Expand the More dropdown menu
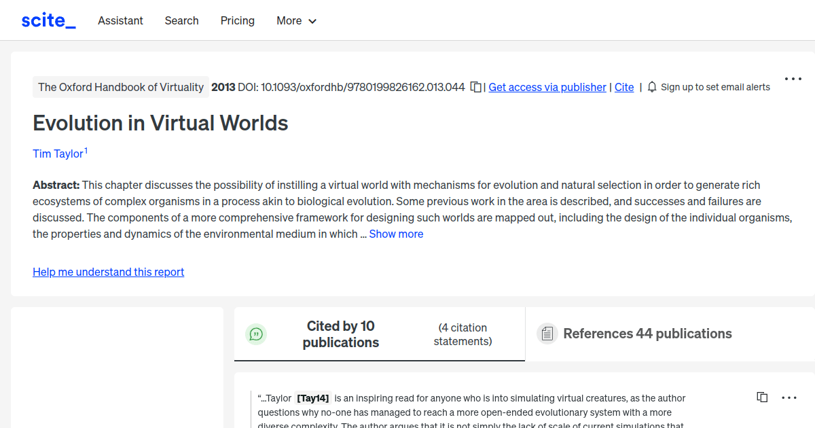 pos(297,20)
